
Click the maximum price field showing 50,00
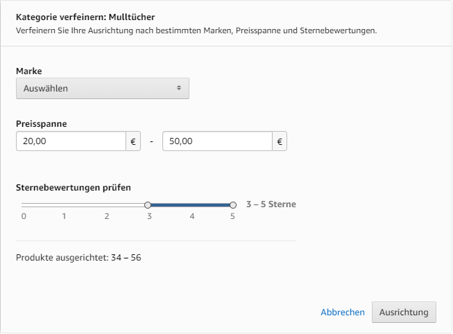(217, 141)
